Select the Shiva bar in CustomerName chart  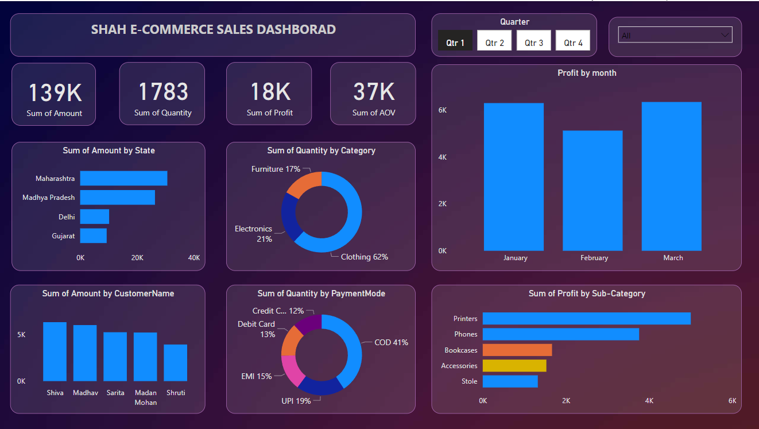click(x=55, y=351)
